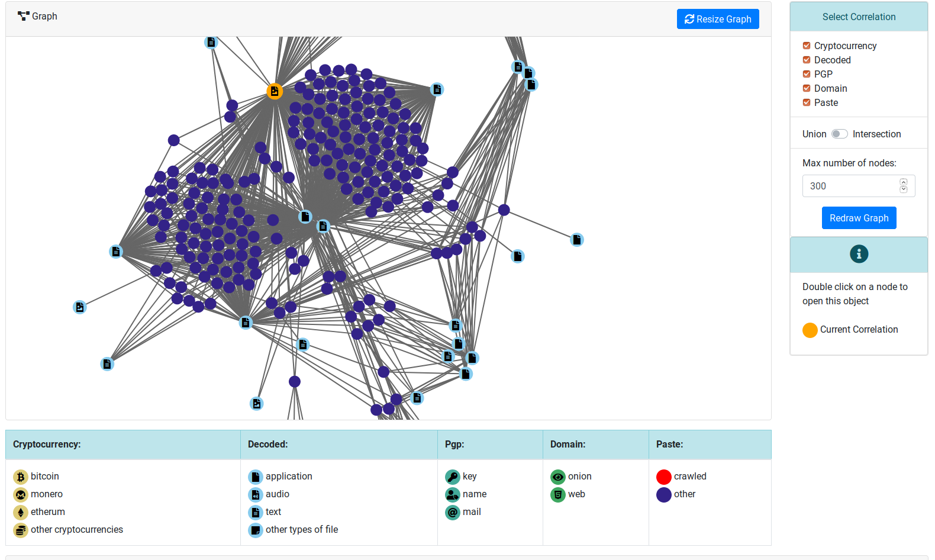This screenshot has width=935, height=560.
Task: Click the audio decoded legend icon
Action: (256, 495)
